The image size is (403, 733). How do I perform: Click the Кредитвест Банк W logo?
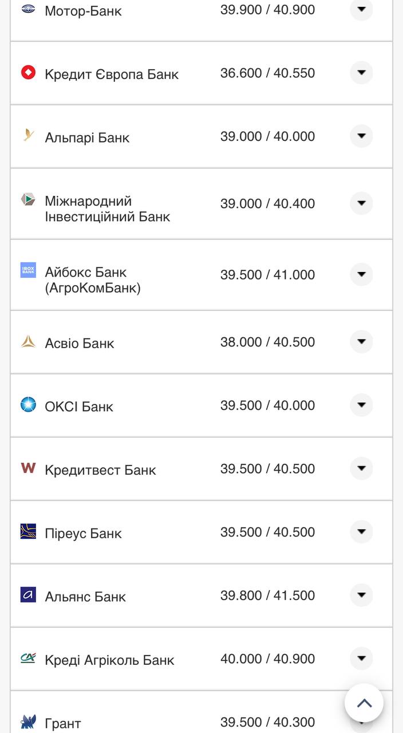pos(28,468)
